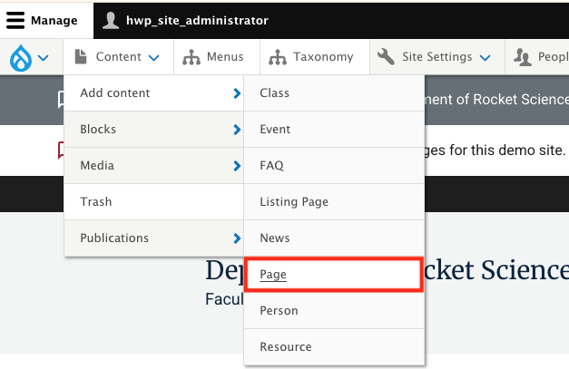
Task: Open the Site Settings toolbar item
Action: 437,57
